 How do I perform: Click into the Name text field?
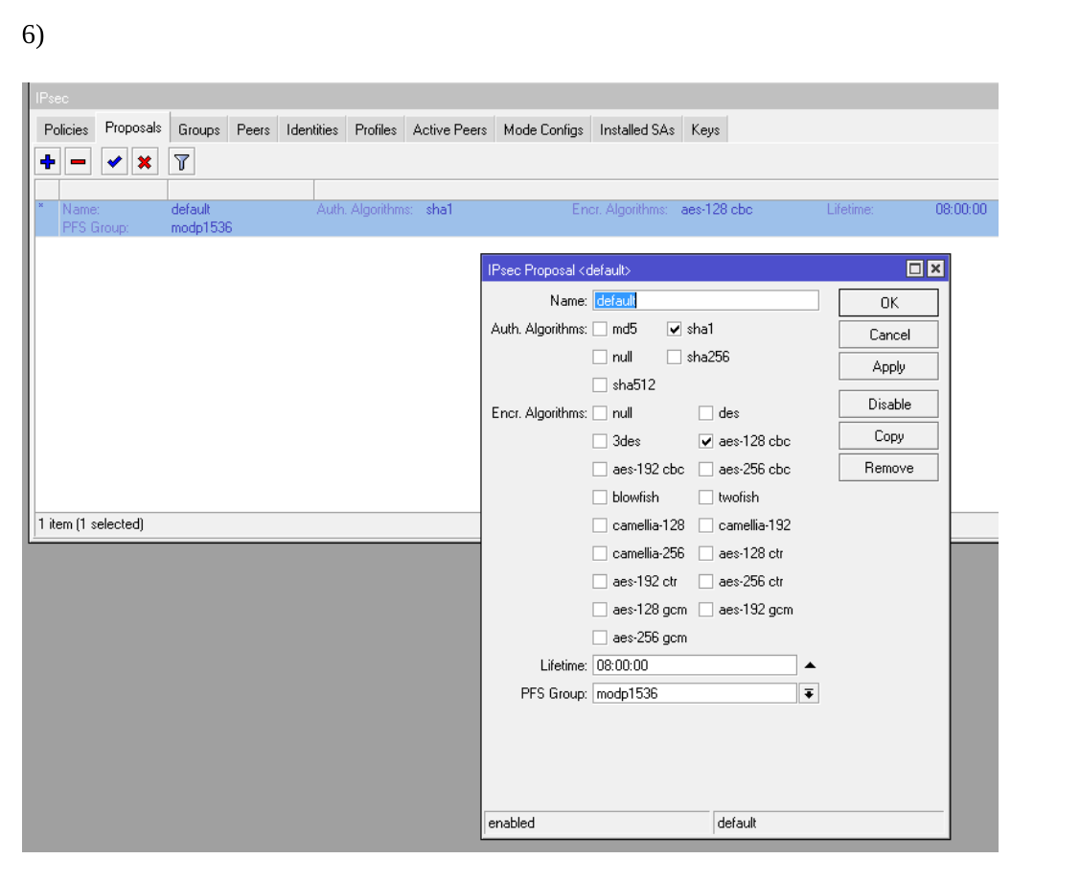tap(705, 301)
